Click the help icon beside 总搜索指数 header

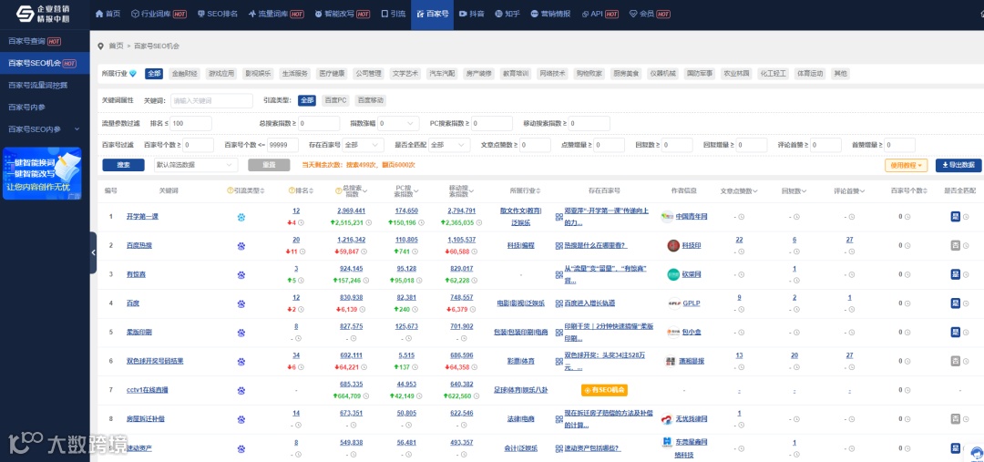340,190
